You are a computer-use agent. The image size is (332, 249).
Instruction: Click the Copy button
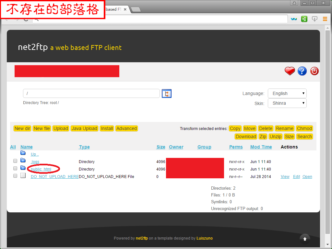[235, 128]
